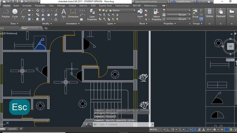
Task: Switch to the Annotate ribbon tab
Action: [27, 6]
